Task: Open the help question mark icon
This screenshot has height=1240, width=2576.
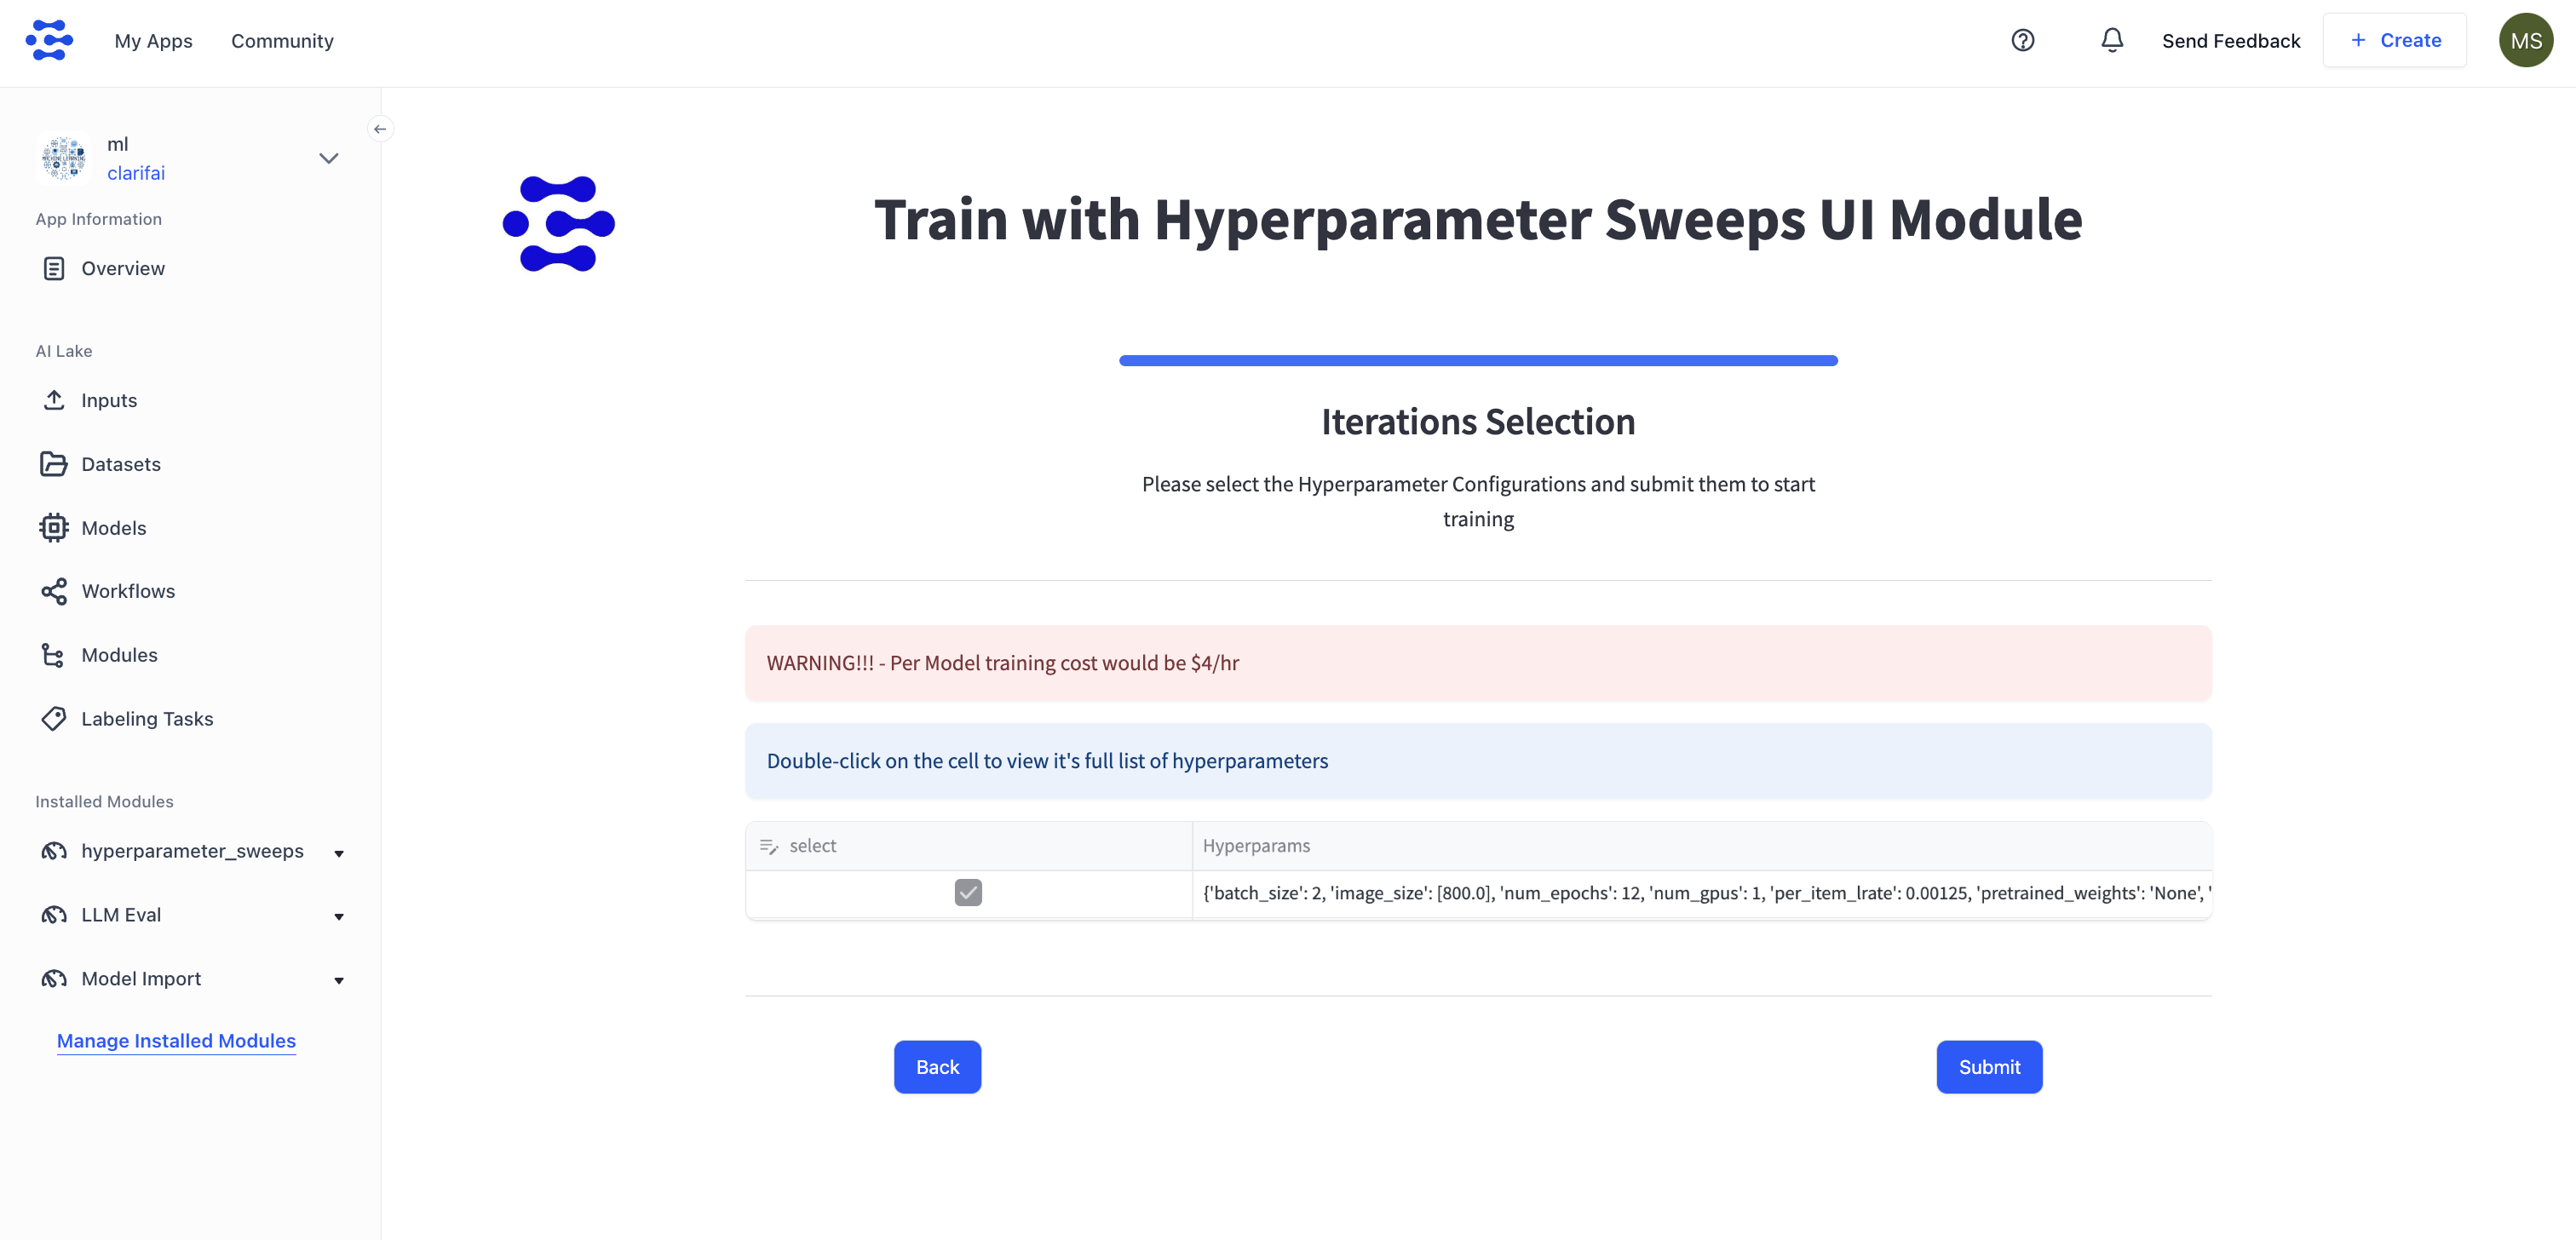Action: click(2022, 41)
